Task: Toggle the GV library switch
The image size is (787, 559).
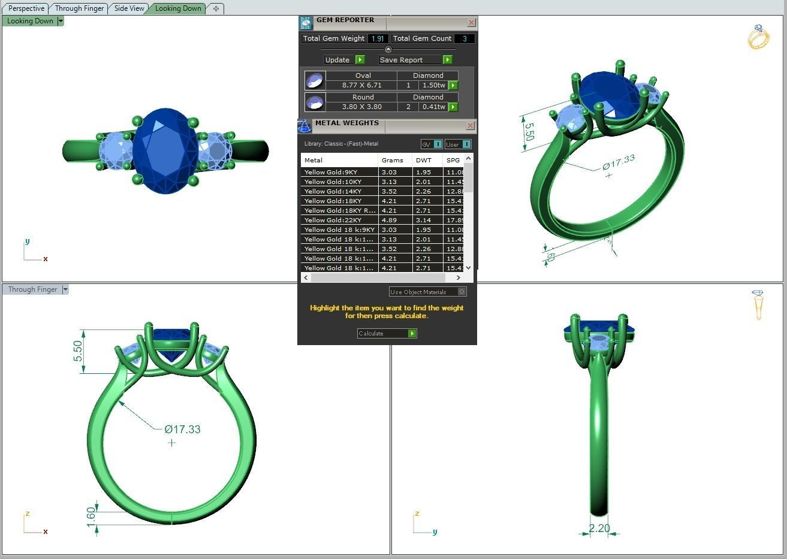Action: tap(432, 144)
